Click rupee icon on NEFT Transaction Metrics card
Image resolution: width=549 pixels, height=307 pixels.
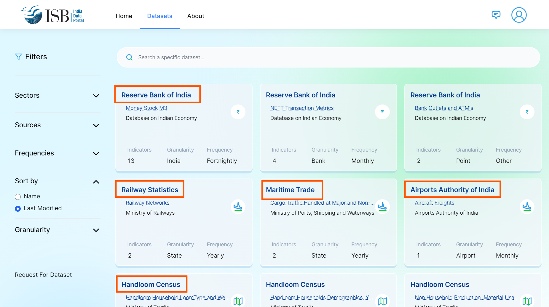pyautogui.click(x=382, y=112)
